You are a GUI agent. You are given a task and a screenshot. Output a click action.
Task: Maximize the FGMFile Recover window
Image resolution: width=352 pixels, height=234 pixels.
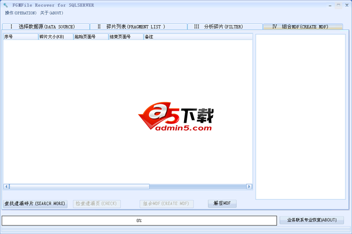coord(338,5)
